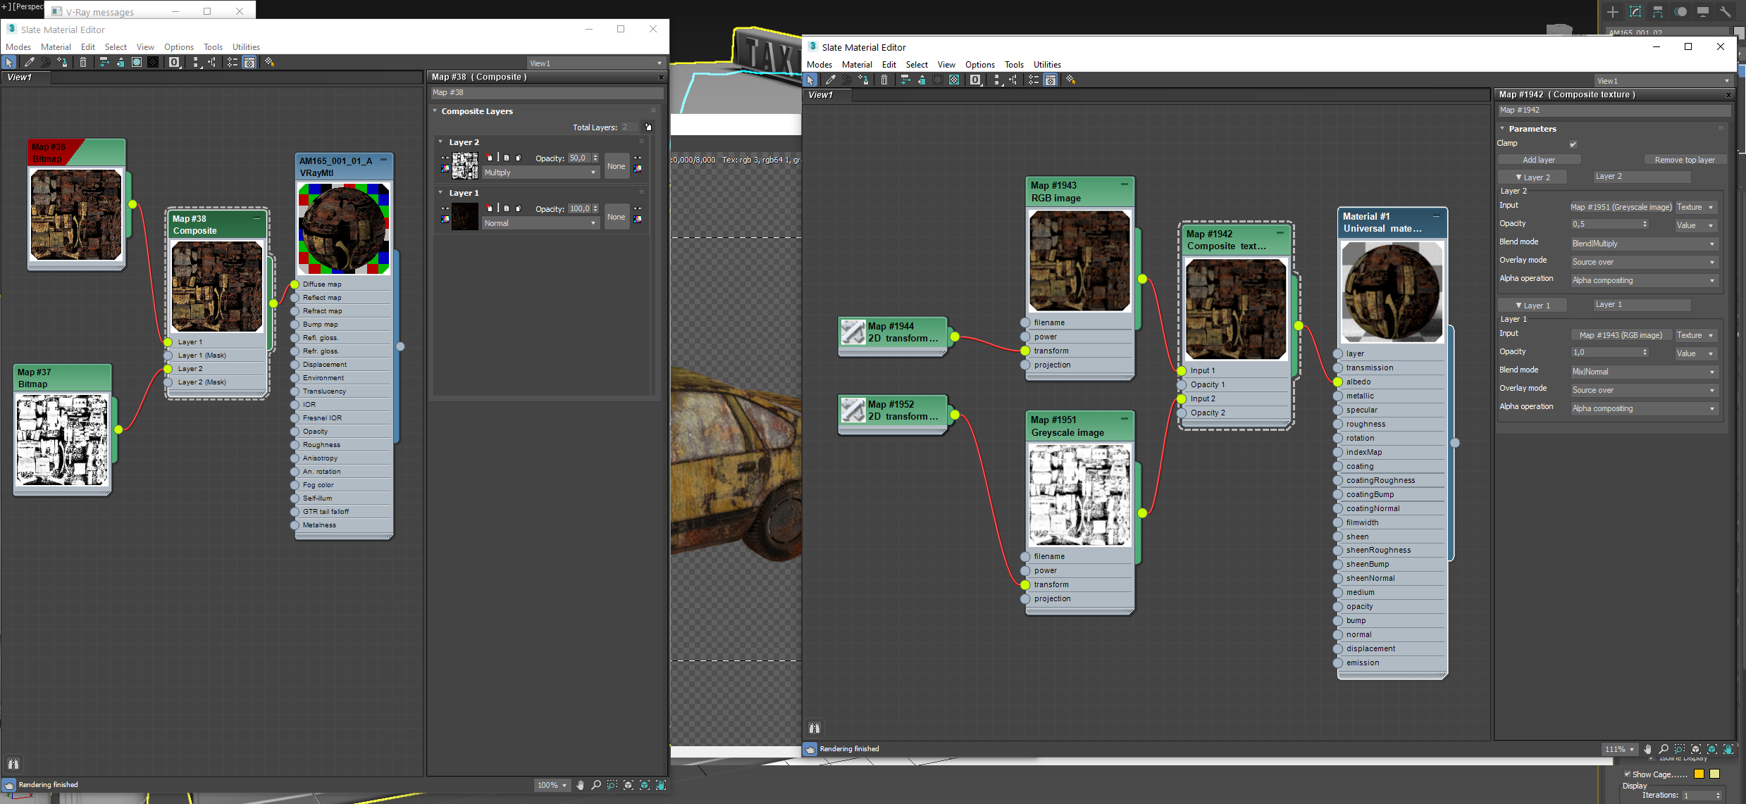Image resolution: width=1746 pixels, height=804 pixels.
Task: Click the Select by Material icon in right editor toolbar
Action: (1070, 80)
